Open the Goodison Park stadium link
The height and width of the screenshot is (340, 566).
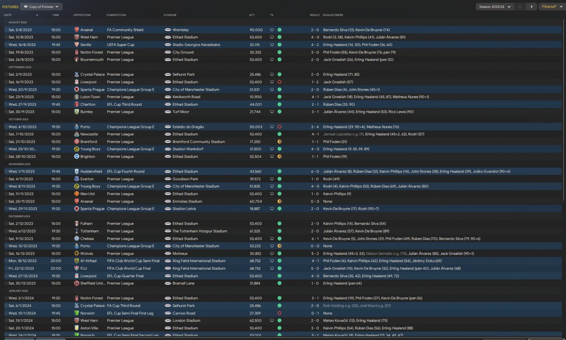pos(185,179)
